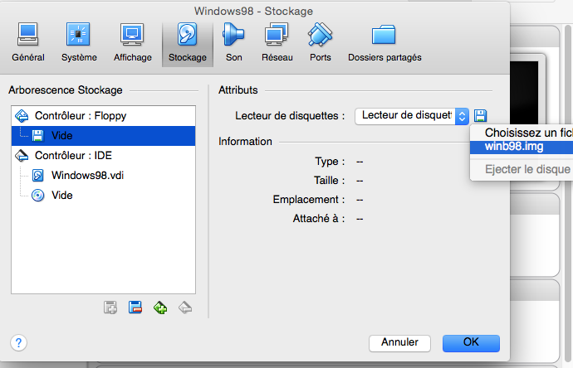Click the add controller green plus icon

160,307
